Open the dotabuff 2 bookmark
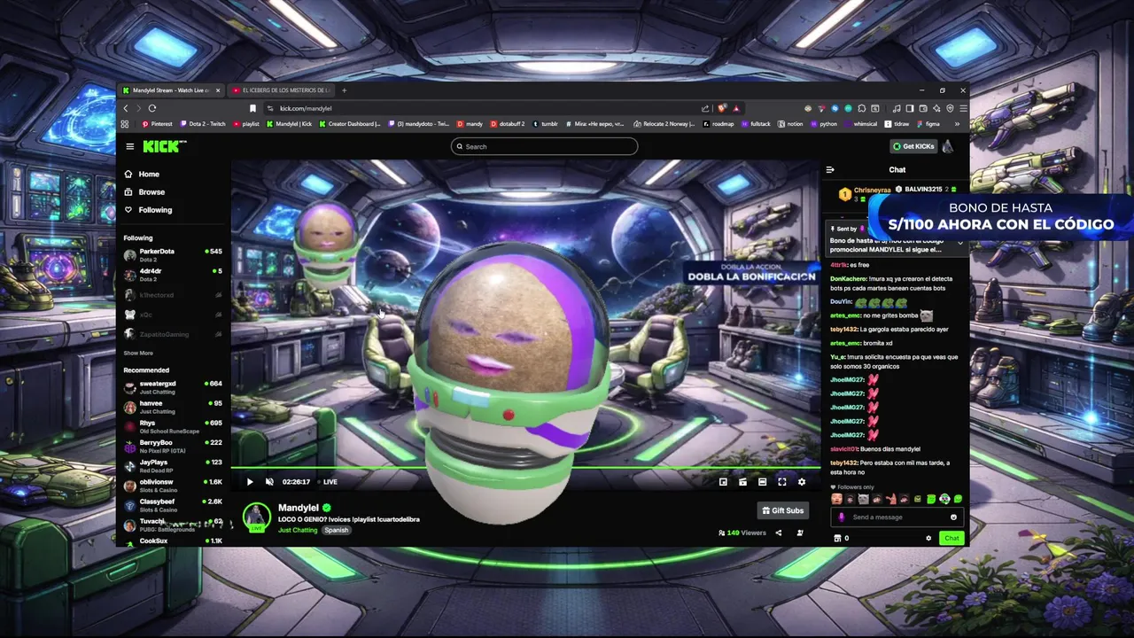 tap(508, 124)
